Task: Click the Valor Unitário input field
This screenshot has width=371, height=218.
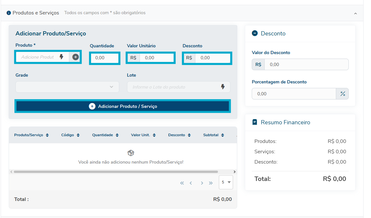Action: coord(157,58)
